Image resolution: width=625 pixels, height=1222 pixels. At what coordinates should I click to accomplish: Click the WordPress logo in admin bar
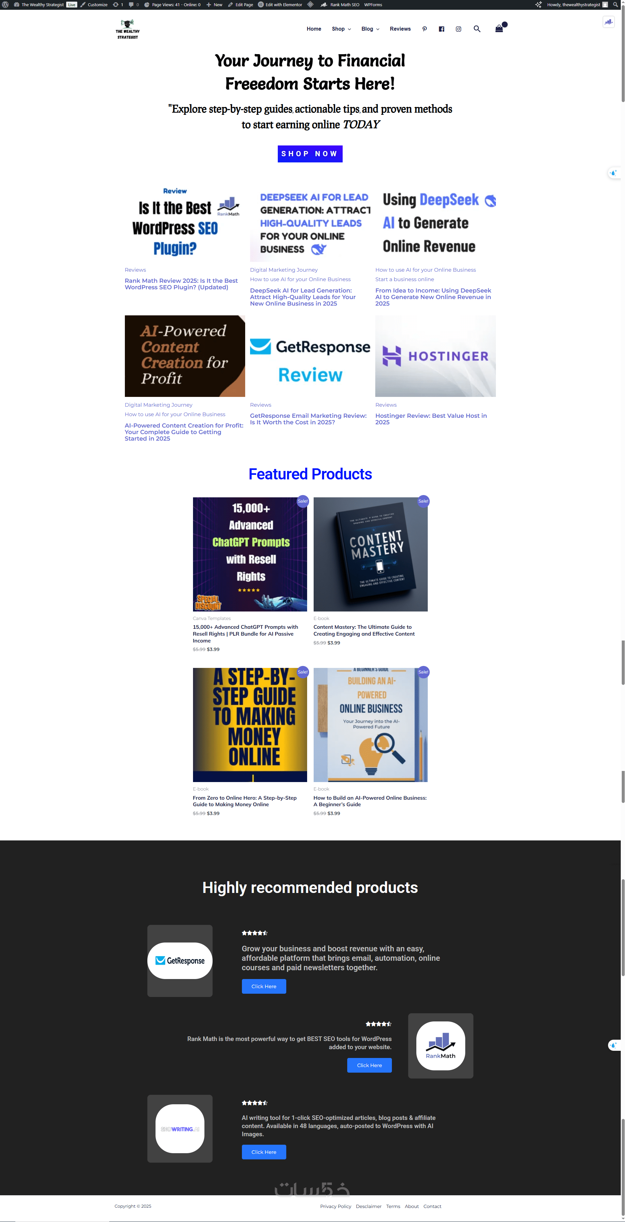5,5
